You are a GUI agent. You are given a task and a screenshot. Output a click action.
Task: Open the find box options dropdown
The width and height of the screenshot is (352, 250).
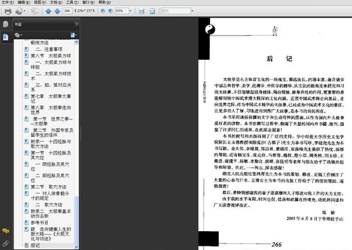click(x=192, y=11)
